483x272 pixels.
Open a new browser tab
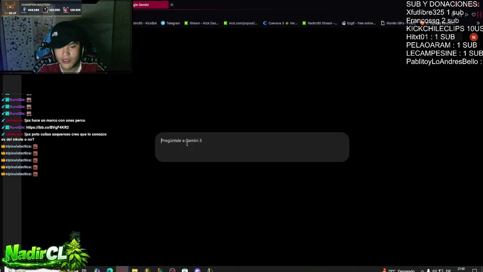click(x=172, y=5)
